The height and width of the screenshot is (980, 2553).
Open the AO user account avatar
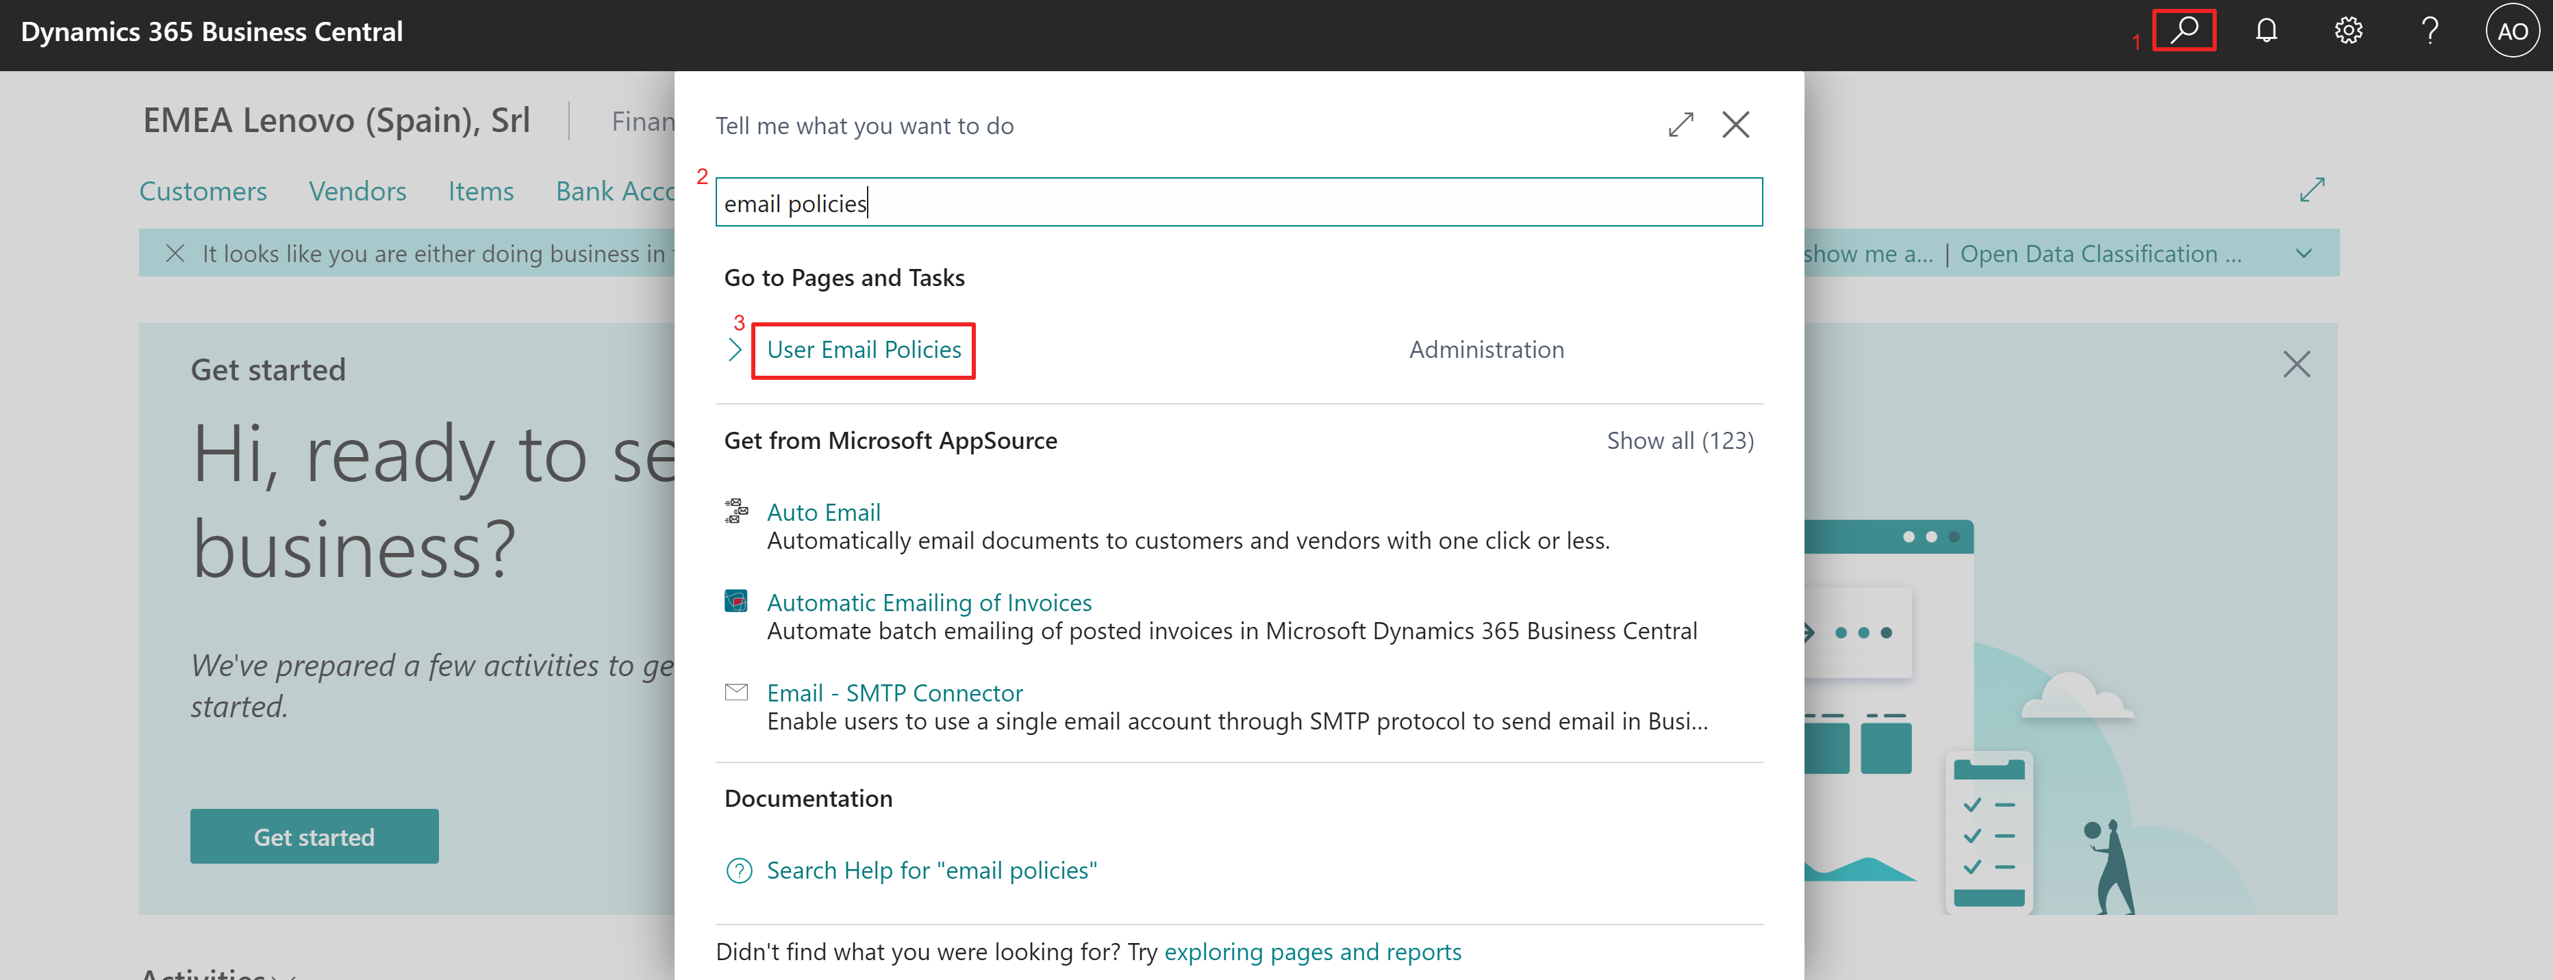2511,31
